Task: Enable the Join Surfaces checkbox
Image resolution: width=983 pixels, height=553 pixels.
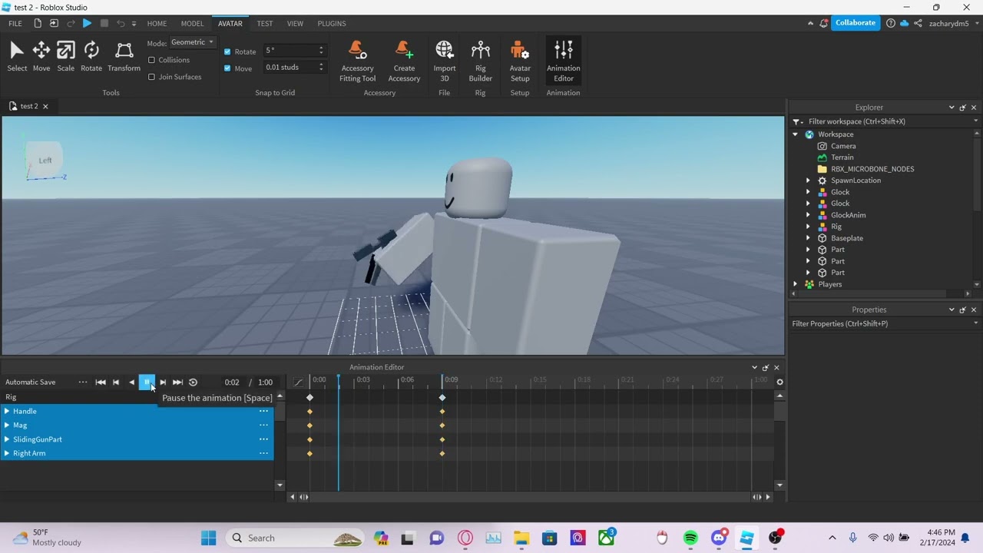Action: 151,77
